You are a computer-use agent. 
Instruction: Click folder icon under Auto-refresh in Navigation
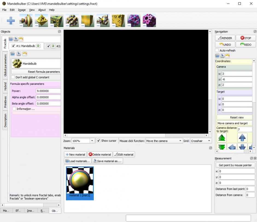217,56
